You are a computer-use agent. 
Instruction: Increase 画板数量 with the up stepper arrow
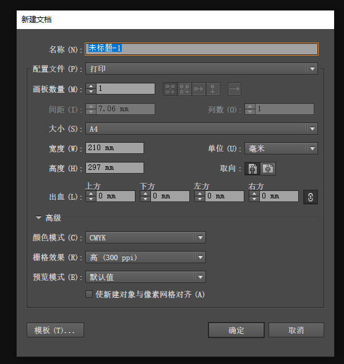pos(91,86)
